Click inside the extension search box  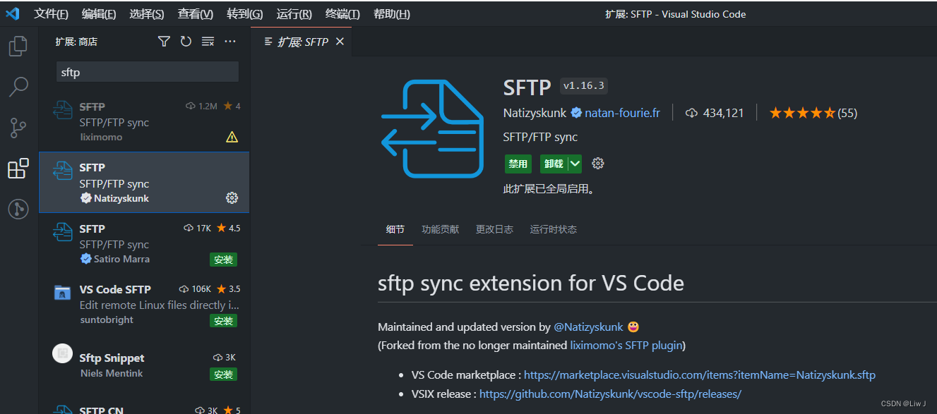(146, 71)
